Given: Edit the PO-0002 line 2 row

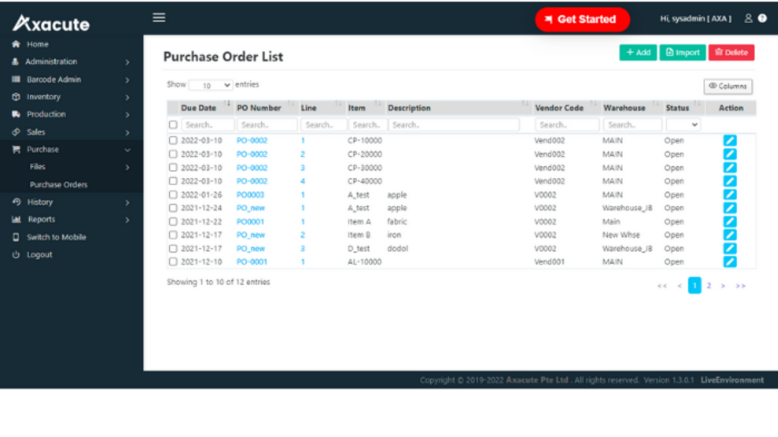Looking at the screenshot, I should click(x=730, y=154).
